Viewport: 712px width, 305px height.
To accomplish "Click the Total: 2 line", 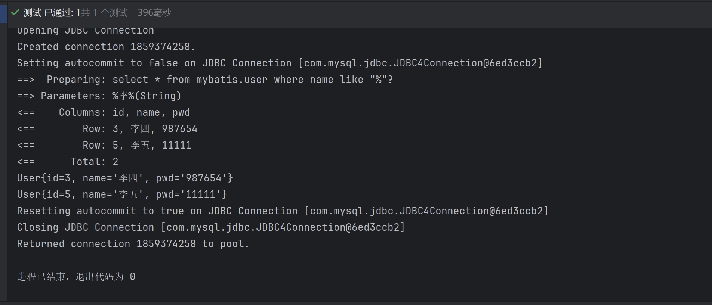I will pyautogui.click(x=68, y=162).
